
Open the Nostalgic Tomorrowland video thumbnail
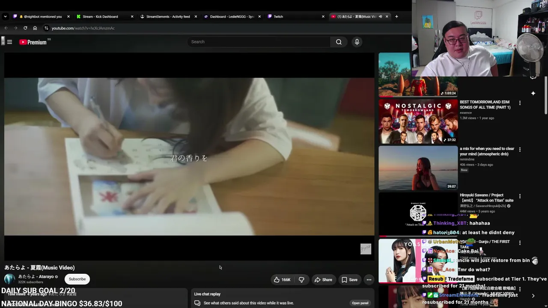(418, 121)
